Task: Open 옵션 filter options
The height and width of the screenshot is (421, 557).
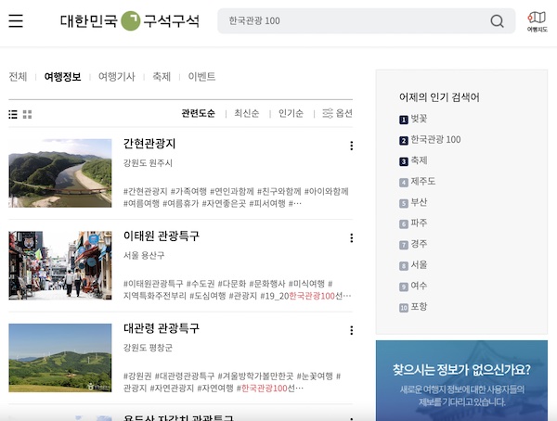Action: coord(337,113)
